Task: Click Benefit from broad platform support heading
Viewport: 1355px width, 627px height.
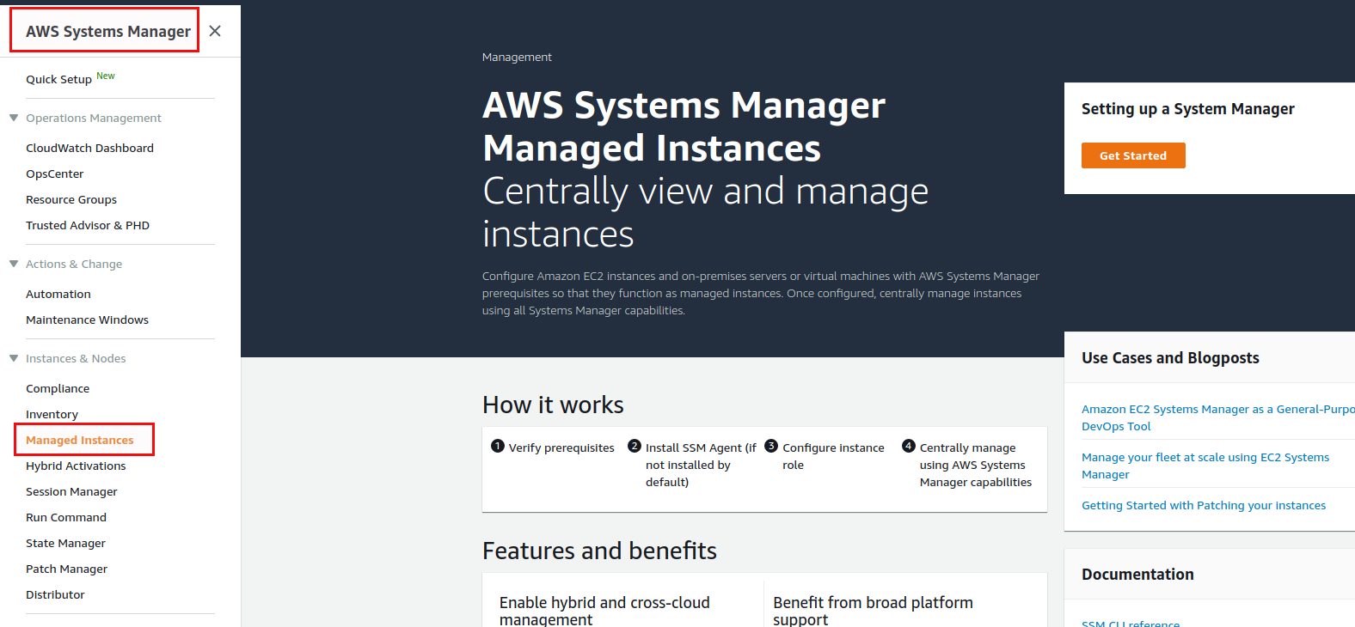Action: 873,610
